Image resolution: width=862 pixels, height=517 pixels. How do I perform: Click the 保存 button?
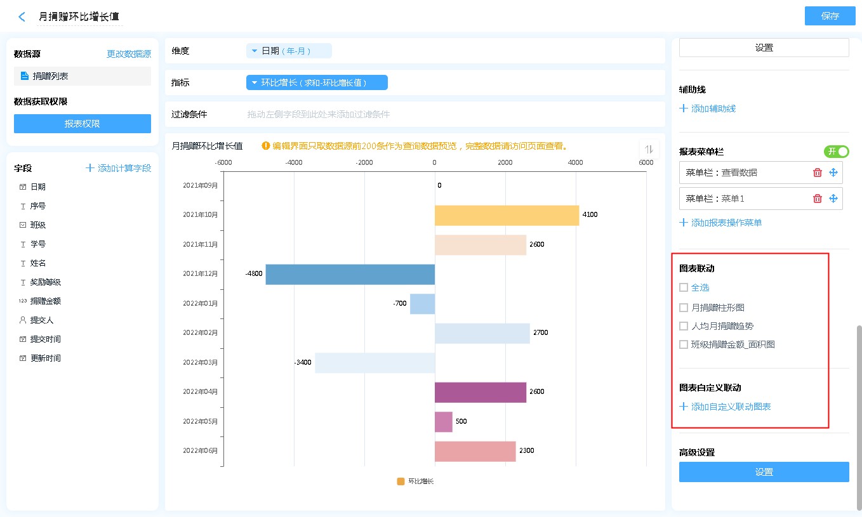830,16
